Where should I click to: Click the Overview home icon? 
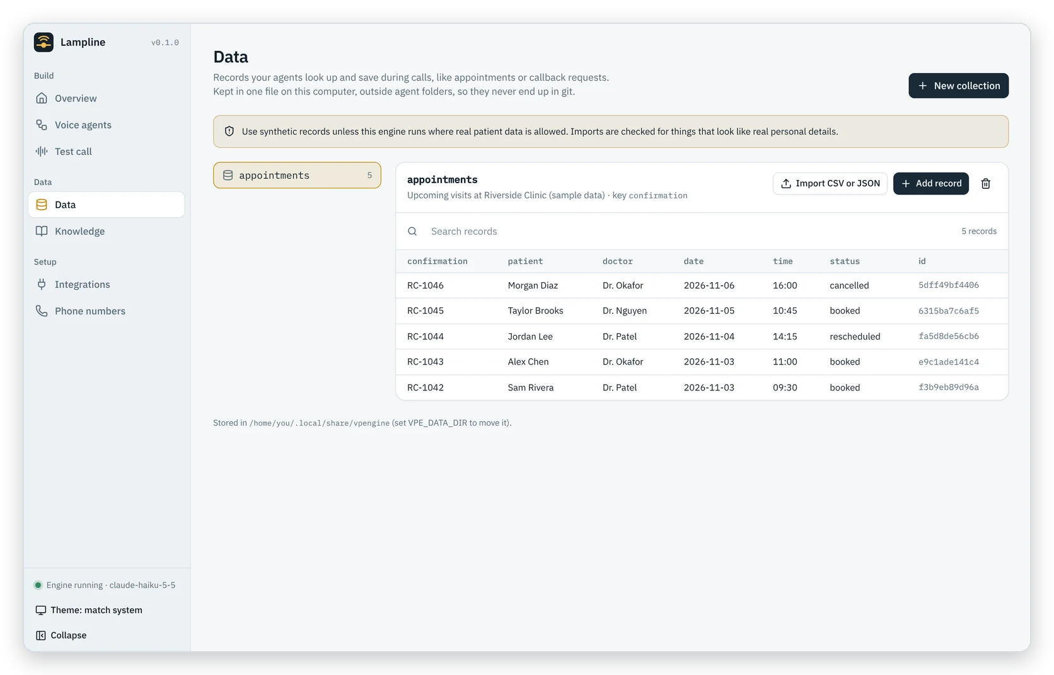point(42,98)
